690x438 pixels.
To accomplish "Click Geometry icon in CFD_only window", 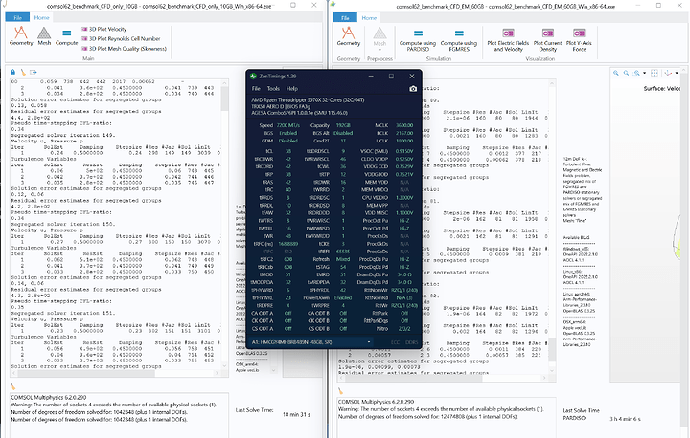I will (x=21, y=36).
